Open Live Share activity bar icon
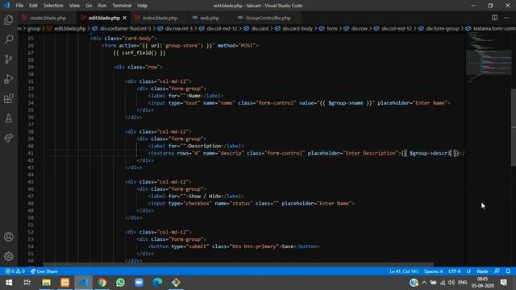 point(9,138)
